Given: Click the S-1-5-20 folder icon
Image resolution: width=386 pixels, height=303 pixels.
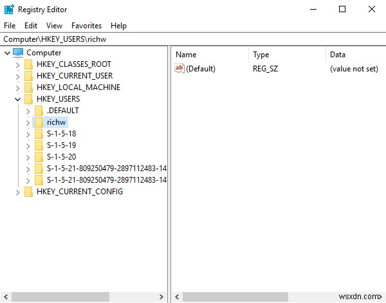Looking at the screenshot, I should tap(39, 157).
